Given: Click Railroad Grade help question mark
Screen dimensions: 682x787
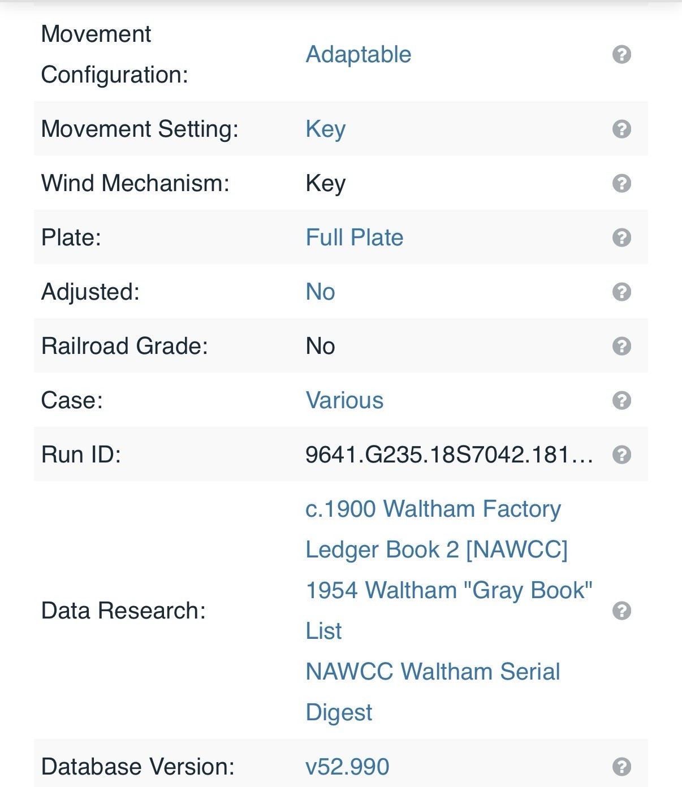Looking at the screenshot, I should (621, 346).
